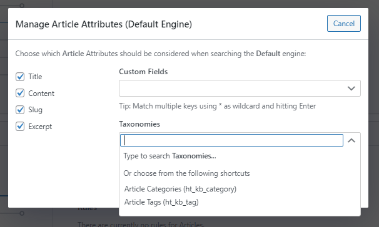This screenshot has width=379, height=227.
Task: Focus the Taxonomies search input field
Action: tap(231, 140)
